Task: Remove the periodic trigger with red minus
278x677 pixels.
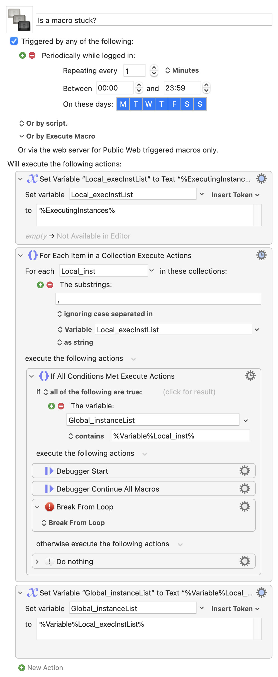Action: pyautogui.click(x=32, y=55)
